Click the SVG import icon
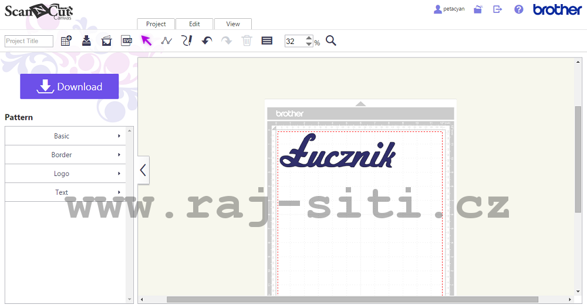587x308 pixels. (127, 41)
